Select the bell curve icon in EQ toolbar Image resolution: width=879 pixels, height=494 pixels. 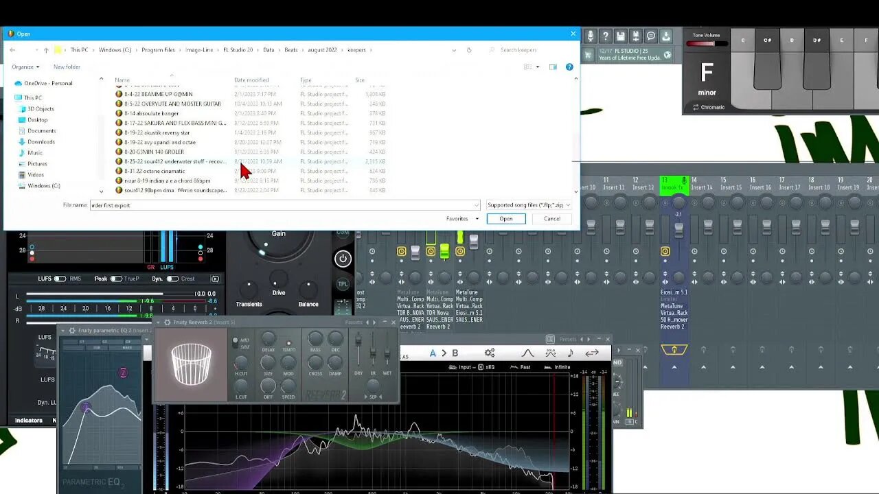pos(527,353)
